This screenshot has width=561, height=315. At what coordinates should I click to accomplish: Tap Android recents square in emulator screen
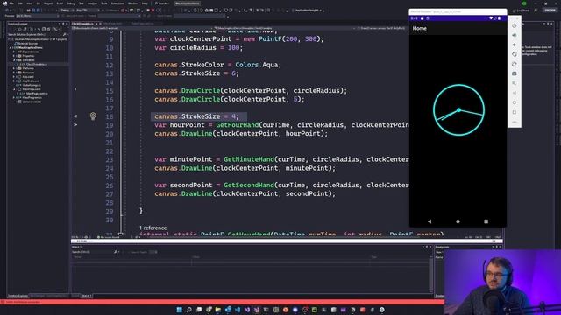coord(486,221)
